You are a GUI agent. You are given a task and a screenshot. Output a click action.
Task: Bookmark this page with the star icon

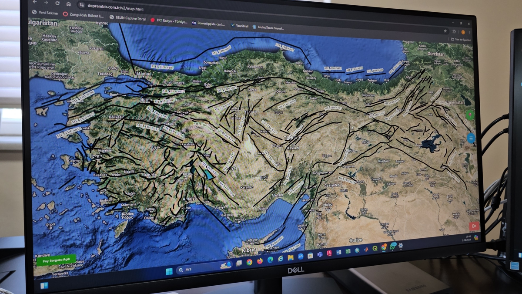[x=445, y=31]
